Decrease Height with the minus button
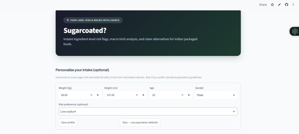 137,95
